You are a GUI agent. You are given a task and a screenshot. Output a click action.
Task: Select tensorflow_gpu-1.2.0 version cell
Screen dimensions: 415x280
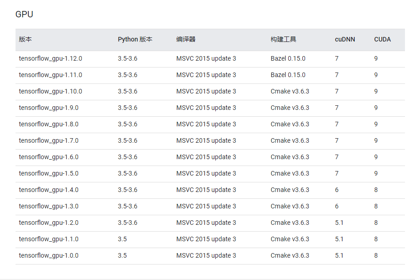click(49, 223)
